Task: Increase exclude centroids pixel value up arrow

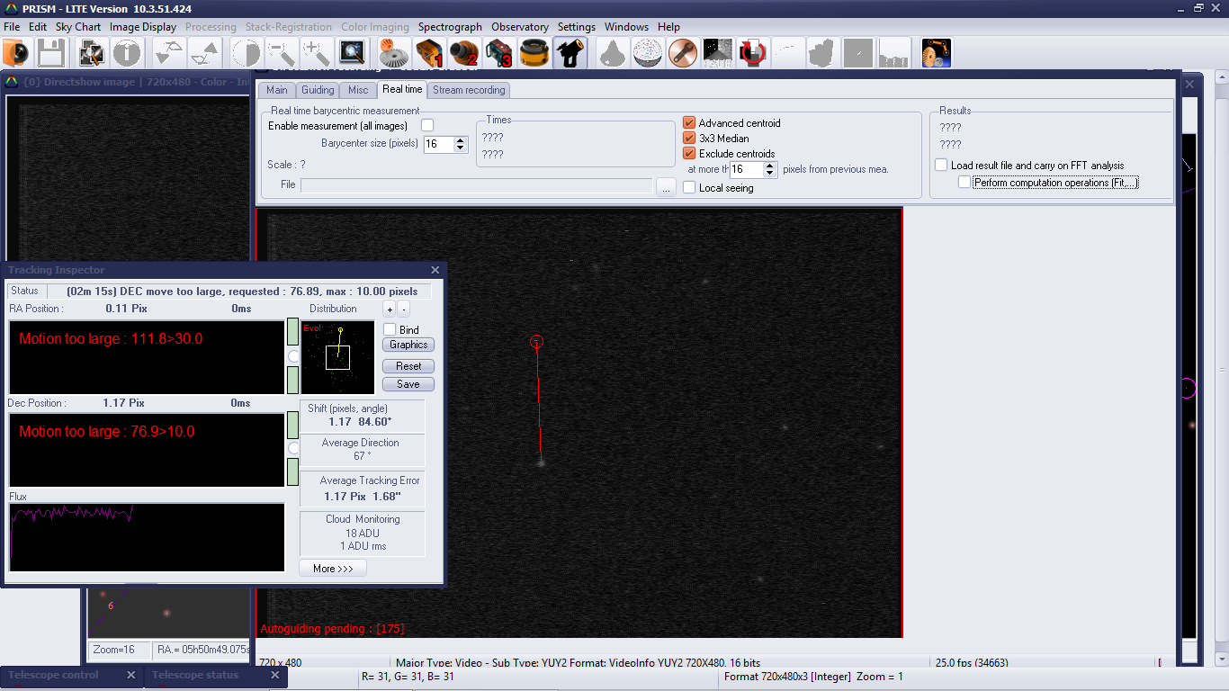Action: pyautogui.click(x=770, y=166)
